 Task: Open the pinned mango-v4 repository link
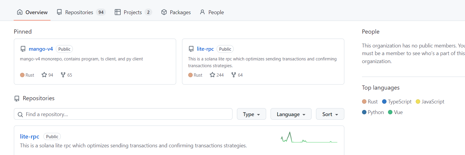tap(41, 49)
